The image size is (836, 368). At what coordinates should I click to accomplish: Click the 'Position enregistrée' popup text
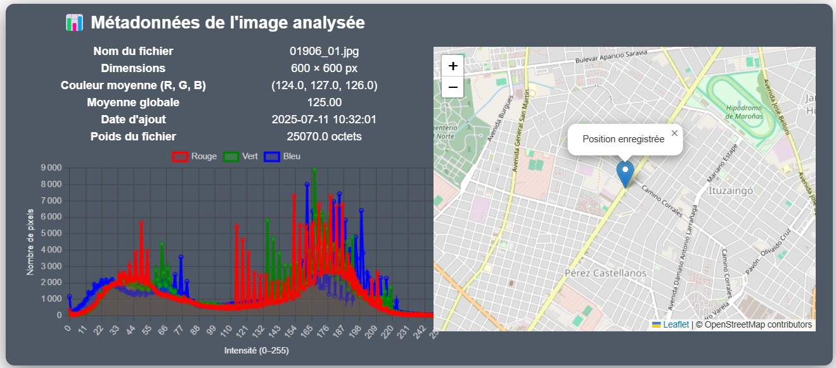point(624,139)
